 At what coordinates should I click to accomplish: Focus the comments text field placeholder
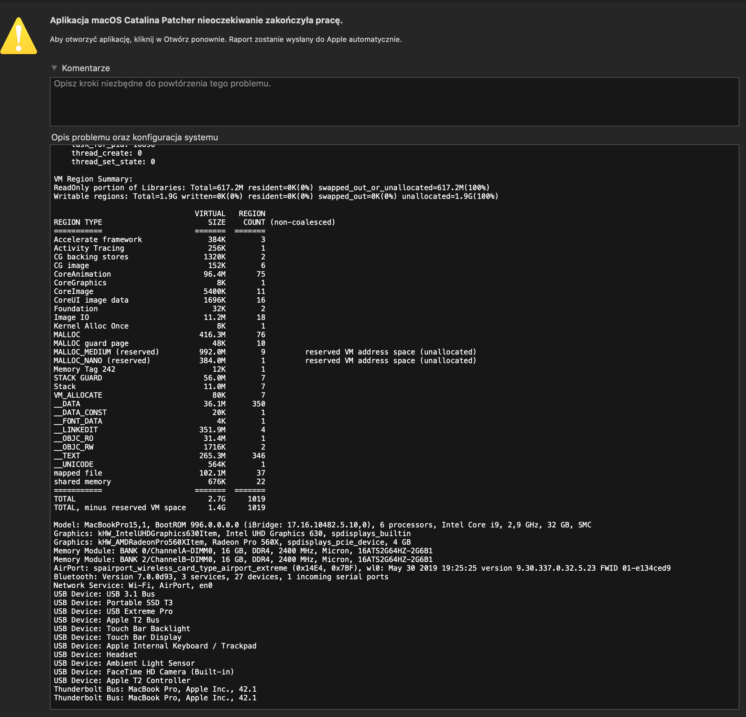tap(162, 84)
